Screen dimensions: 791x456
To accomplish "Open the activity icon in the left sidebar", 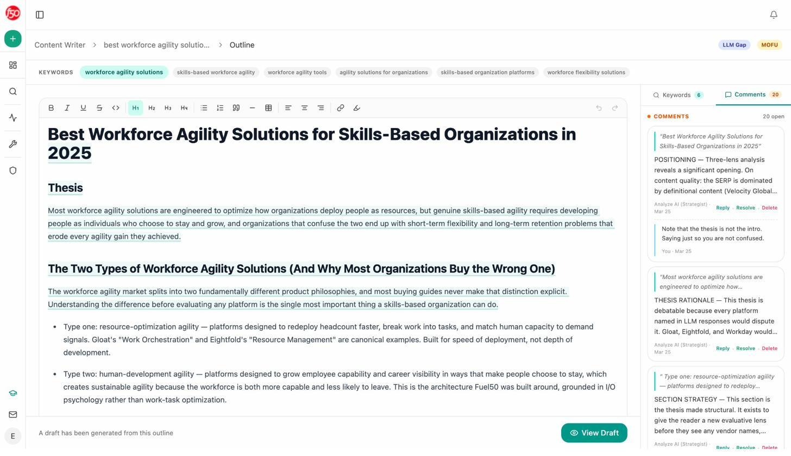I will (12, 117).
